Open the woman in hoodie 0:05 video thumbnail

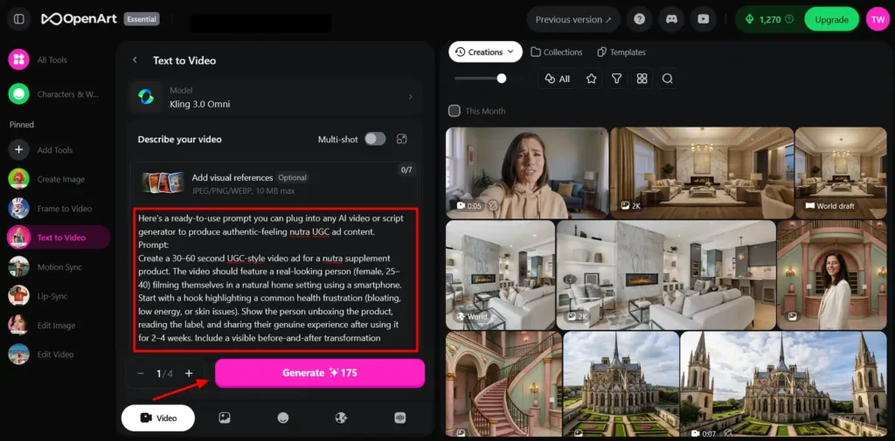click(527, 172)
